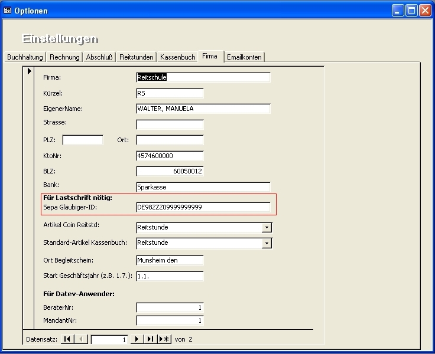Click the 'EigenerName:' label
Viewport: 435px width, 354px height.
pos(63,109)
